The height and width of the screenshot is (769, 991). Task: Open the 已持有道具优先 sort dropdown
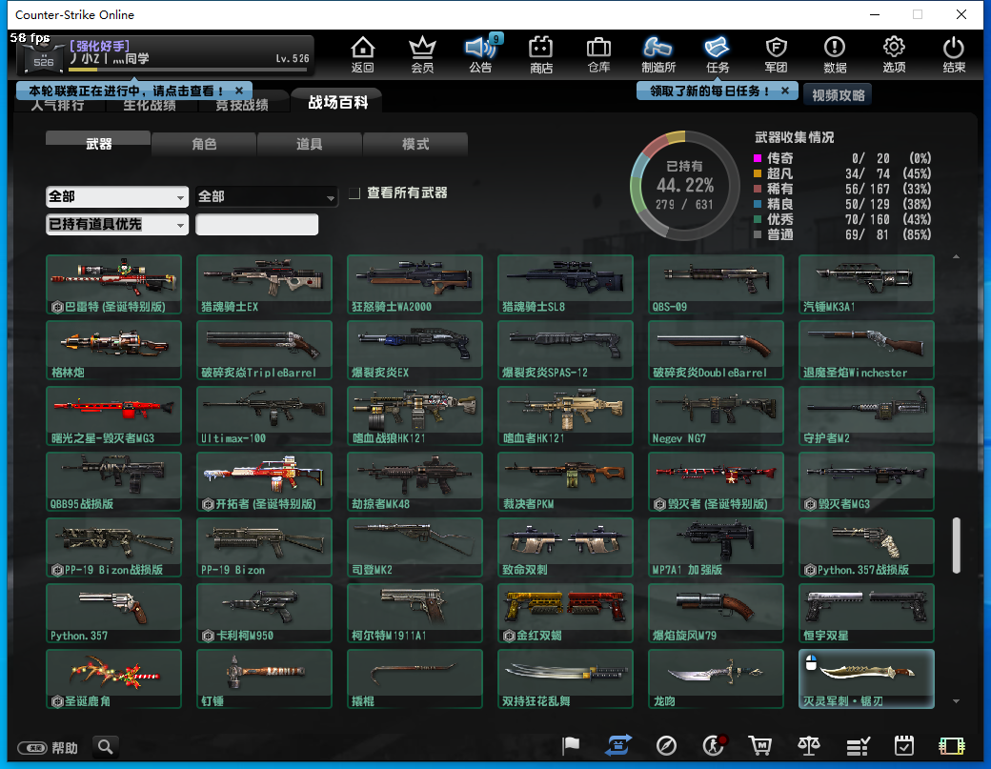click(117, 225)
